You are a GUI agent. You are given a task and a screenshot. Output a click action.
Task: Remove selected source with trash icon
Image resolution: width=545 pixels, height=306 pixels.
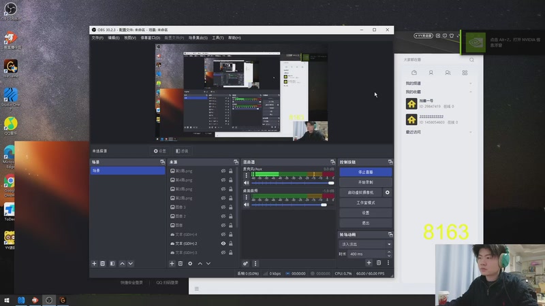181,264
